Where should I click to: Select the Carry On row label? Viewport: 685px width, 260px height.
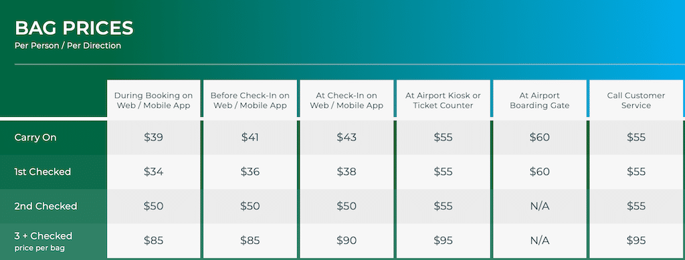[x=35, y=138]
